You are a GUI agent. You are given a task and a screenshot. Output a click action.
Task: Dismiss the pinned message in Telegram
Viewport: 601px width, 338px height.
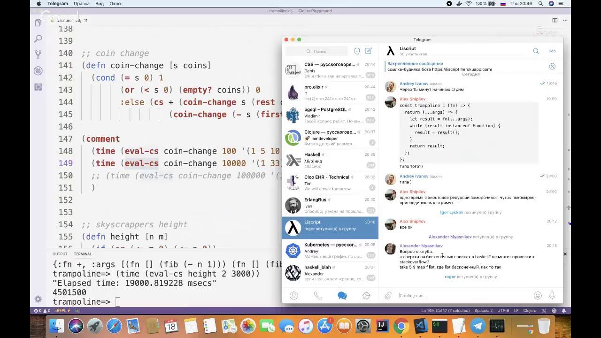coord(552,66)
